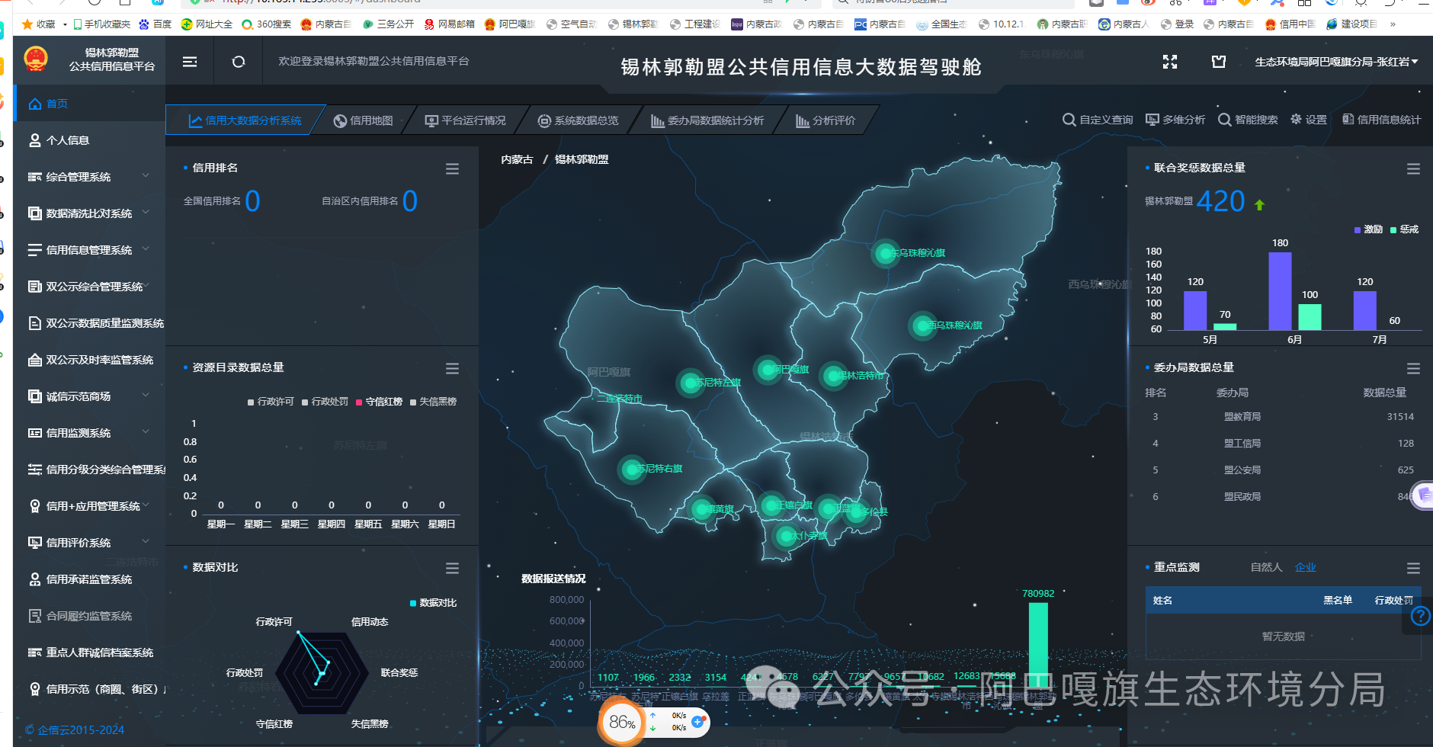1433x747 pixels.
Task: Click 内蒙古 breadcrumb link
Action: tap(517, 159)
